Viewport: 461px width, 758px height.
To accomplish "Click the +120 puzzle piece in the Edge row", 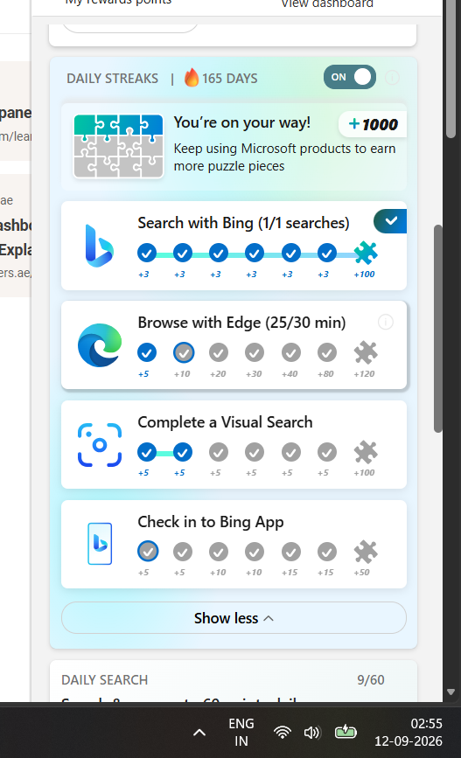I will (366, 352).
